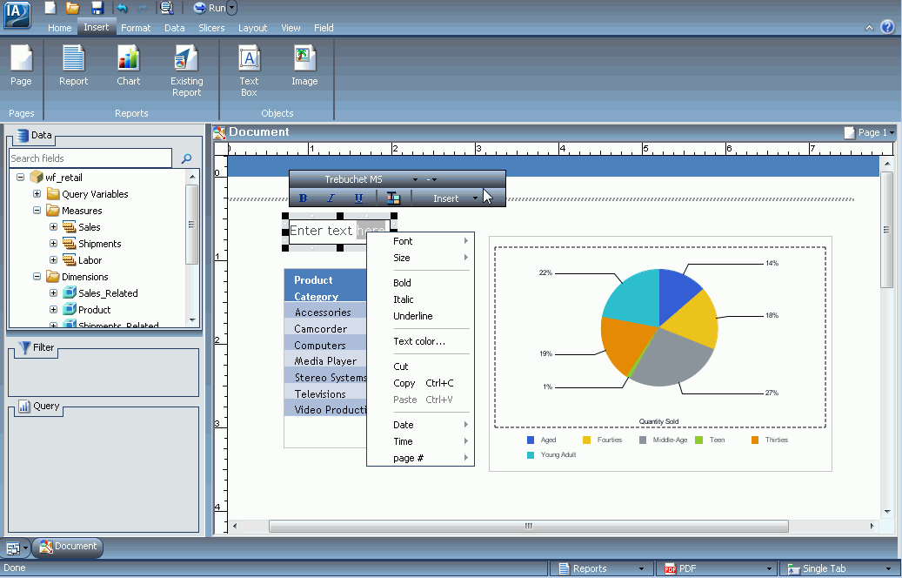
Task: Open the PDF output format dropdown
Action: 769,568
